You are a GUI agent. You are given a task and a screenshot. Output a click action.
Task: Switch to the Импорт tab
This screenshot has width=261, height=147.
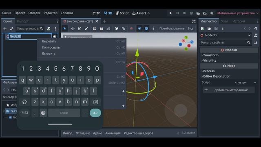[23, 21]
